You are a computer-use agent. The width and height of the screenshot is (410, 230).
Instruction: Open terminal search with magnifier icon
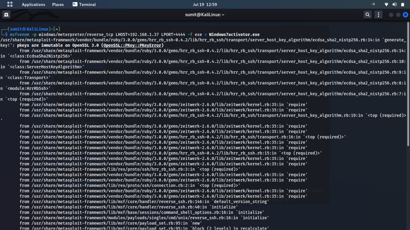click(x=368, y=15)
